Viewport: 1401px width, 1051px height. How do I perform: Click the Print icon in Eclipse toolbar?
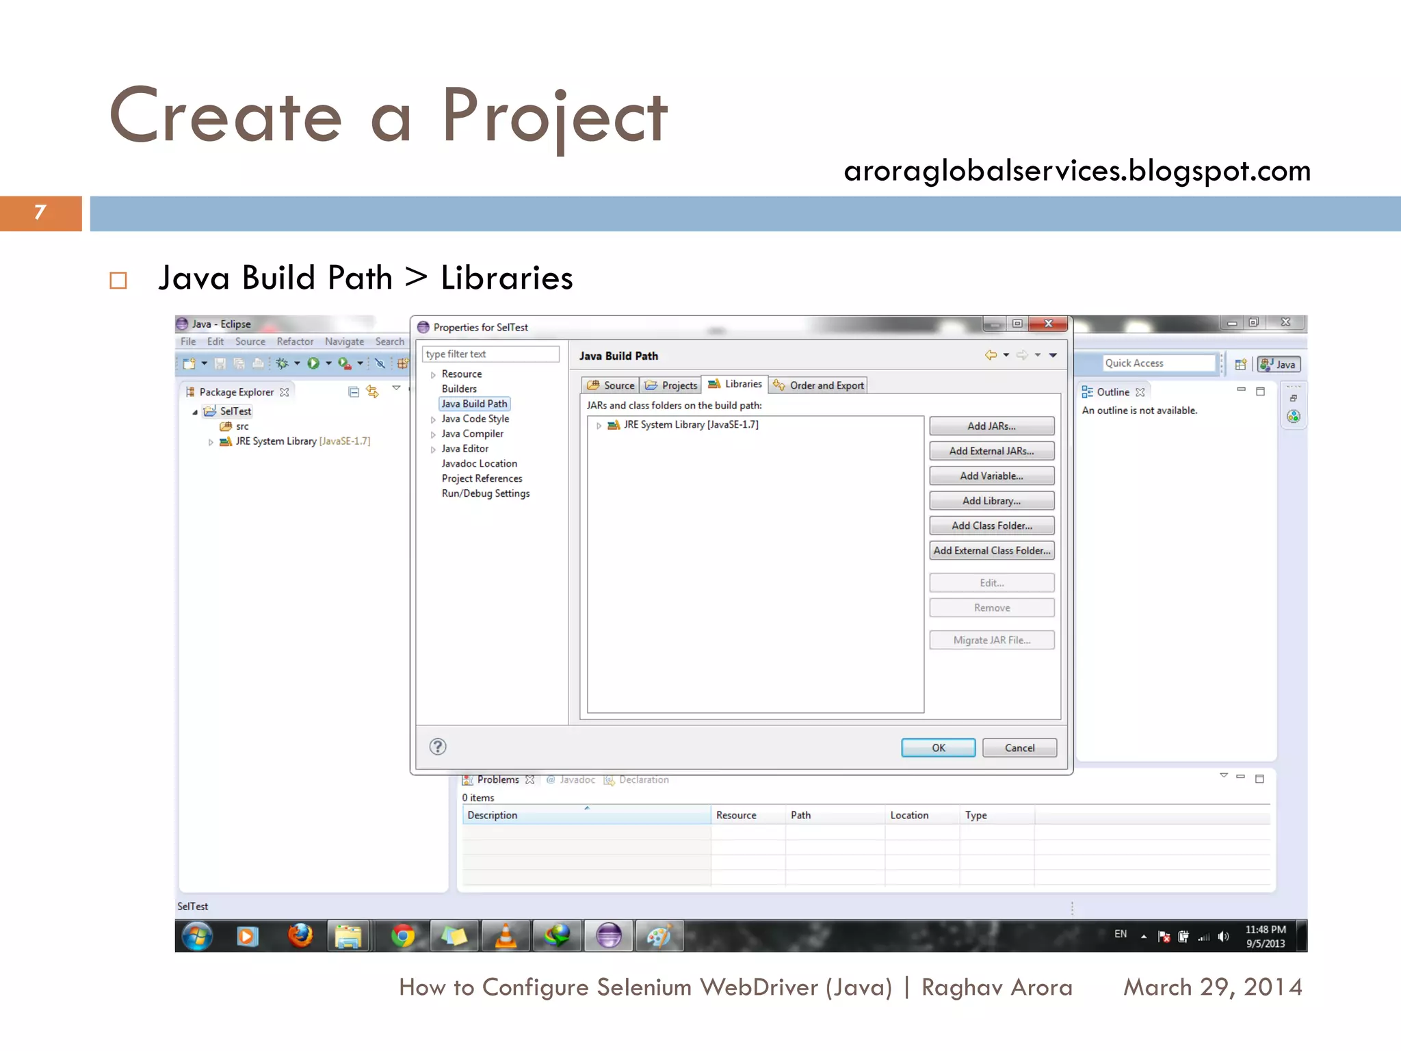coord(258,363)
